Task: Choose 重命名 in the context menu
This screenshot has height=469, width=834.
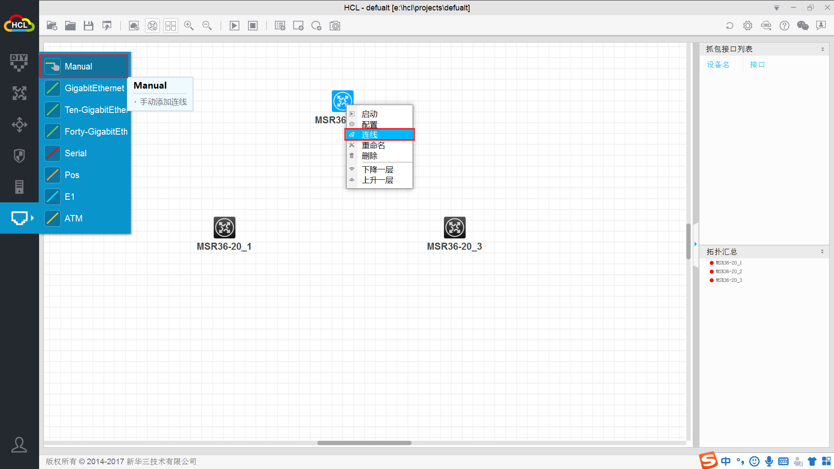Action: pos(380,145)
